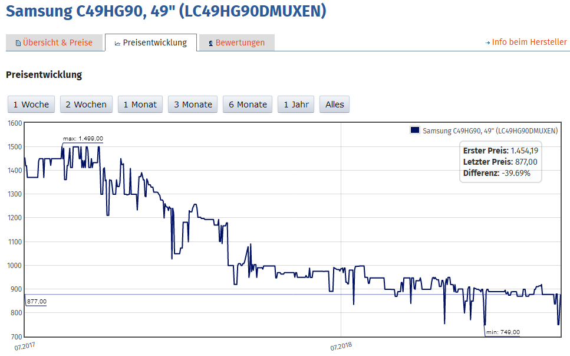
Task: Click the Letzter Preis: 877,00 text
Action: click(x=500, y=162)
